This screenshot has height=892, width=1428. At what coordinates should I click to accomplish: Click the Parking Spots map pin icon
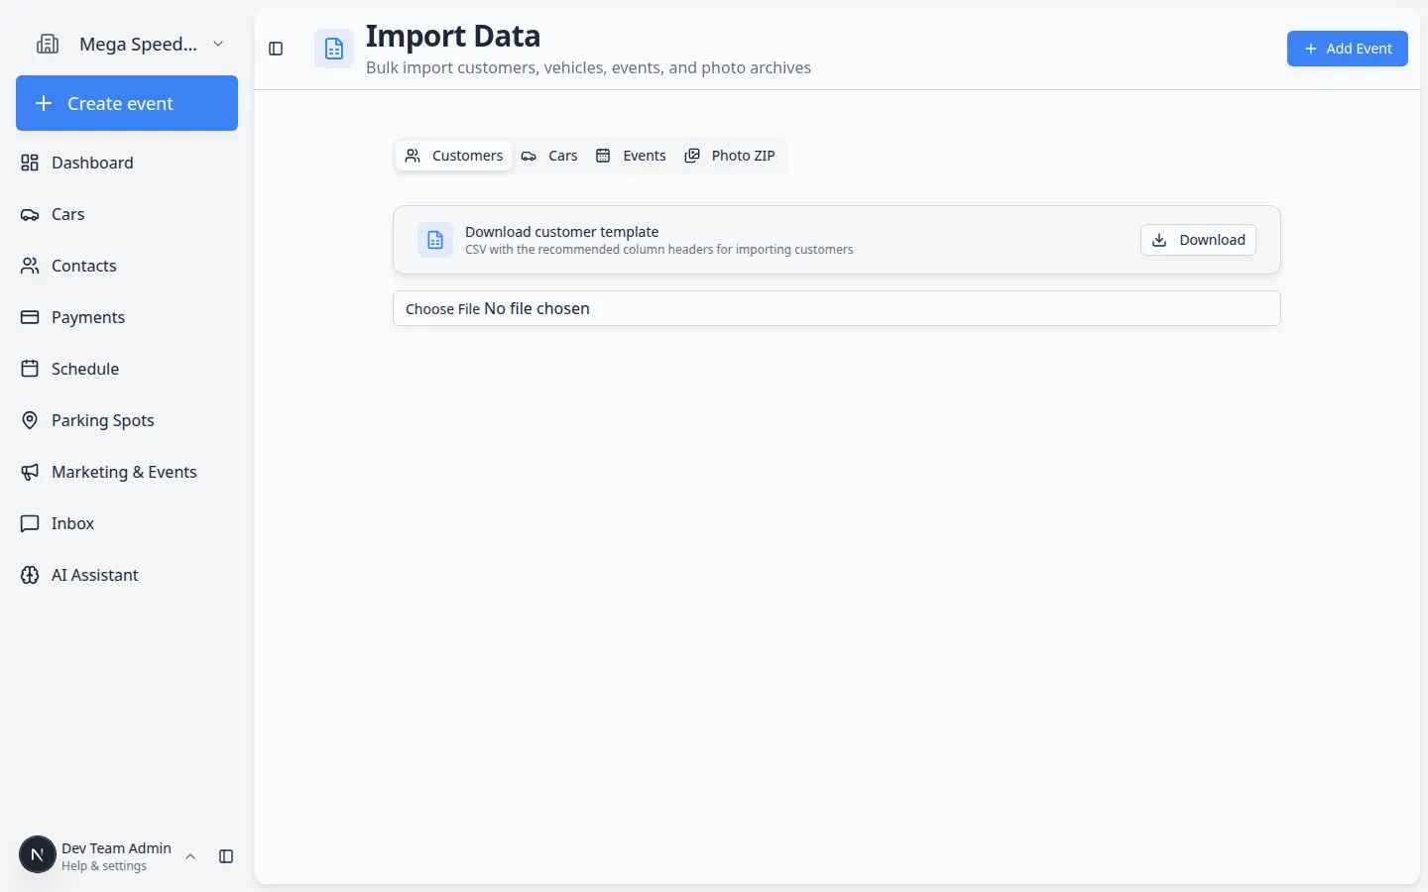30,420
